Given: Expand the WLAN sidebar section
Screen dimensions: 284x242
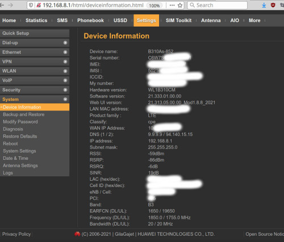Looking at the screenshot, I should [x=35, y=71].
